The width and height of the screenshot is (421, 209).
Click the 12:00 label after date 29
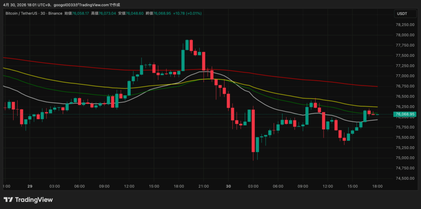(x=129, y=186)
